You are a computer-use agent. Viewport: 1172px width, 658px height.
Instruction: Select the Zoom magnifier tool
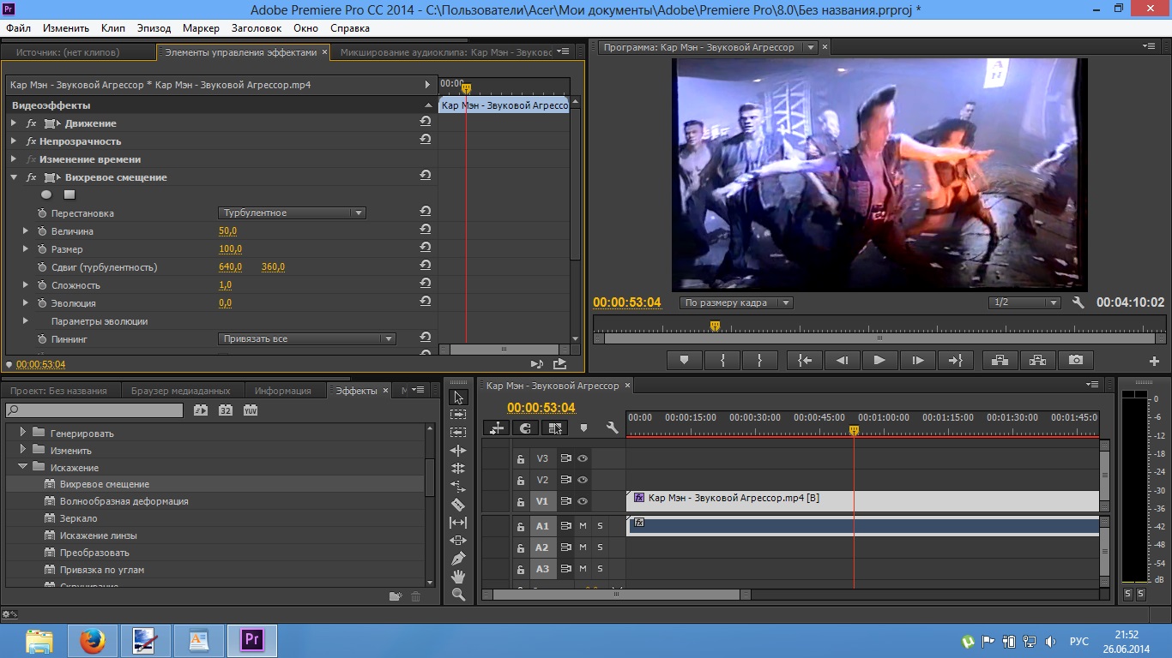tap(458, 595)
